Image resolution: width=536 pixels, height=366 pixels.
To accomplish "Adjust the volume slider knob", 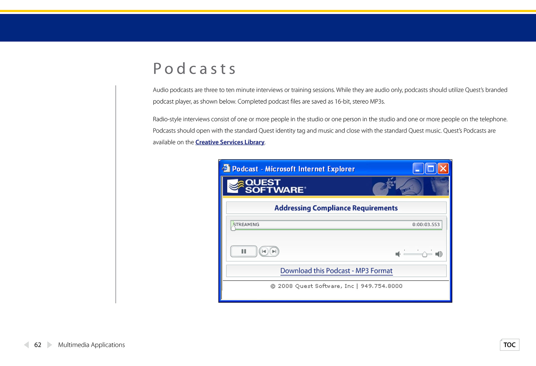I will coord(424,254).
